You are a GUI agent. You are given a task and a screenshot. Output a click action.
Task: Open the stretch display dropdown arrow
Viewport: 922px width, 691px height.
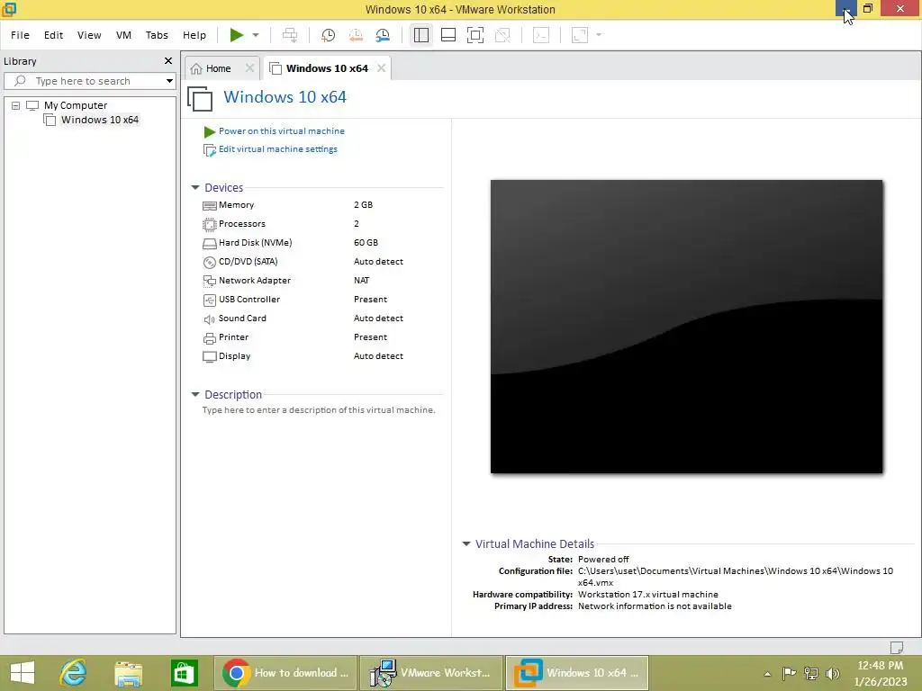599,35
